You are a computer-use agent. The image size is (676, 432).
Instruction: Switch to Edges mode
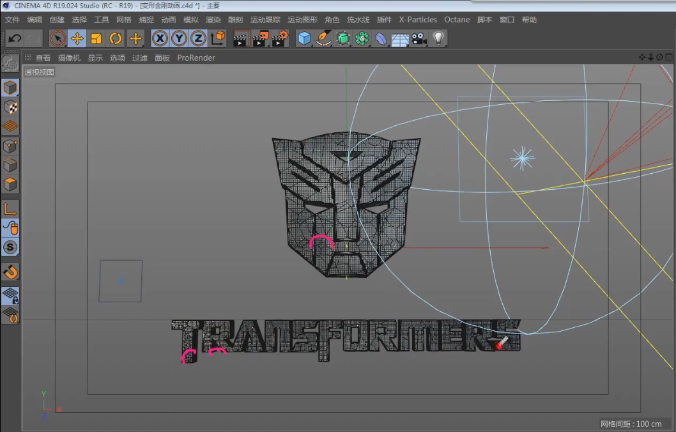click(10, 165)
